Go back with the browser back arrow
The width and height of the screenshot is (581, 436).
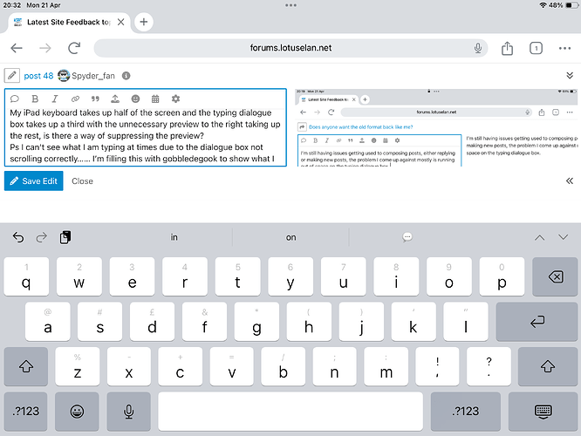click(17, 48)
